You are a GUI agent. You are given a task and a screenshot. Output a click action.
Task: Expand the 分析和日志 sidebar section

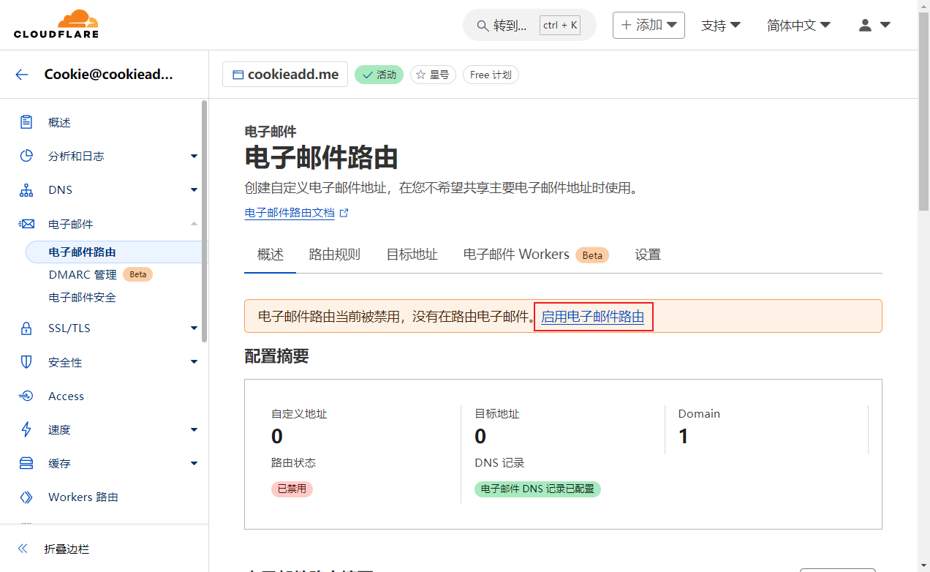(x=194, y=156)
